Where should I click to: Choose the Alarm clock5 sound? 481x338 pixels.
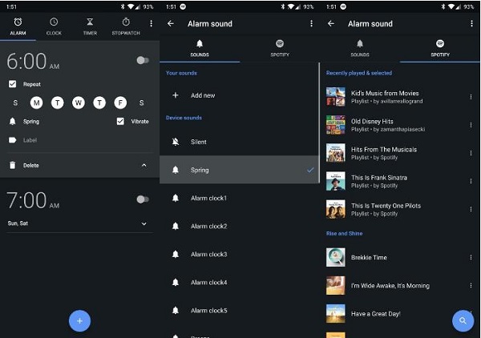pyautogui.click(x=239, y=311)
